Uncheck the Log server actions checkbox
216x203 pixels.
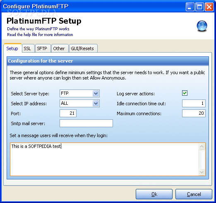(x=185, y=93)
